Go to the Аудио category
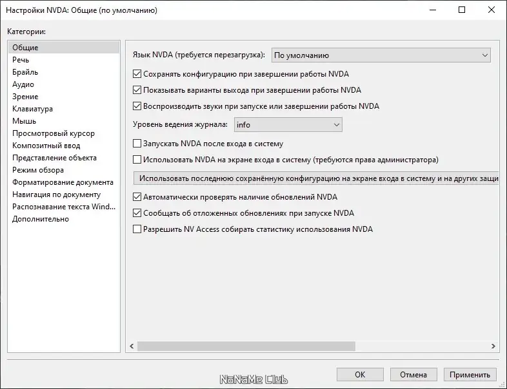Viewport: 507px width, 389px height. pyautogui.click(x=64, y=84)
